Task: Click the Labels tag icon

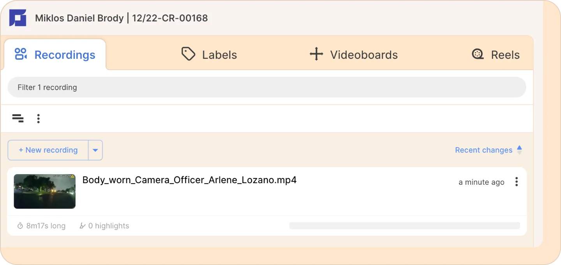Action: tap(188, 54)
